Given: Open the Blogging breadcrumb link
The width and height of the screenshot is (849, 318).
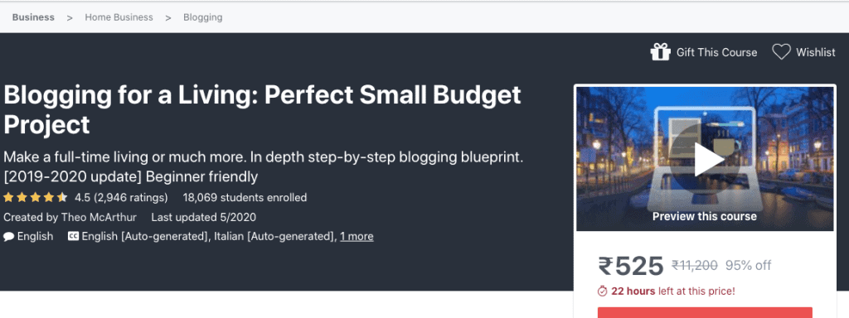Looking at the screenshot, I should pos(203,17).
